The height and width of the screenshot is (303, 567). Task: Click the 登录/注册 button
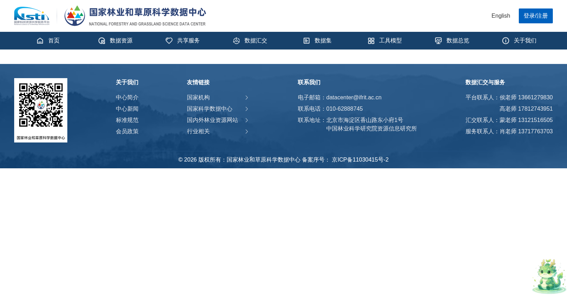click(x=535, y=16)
